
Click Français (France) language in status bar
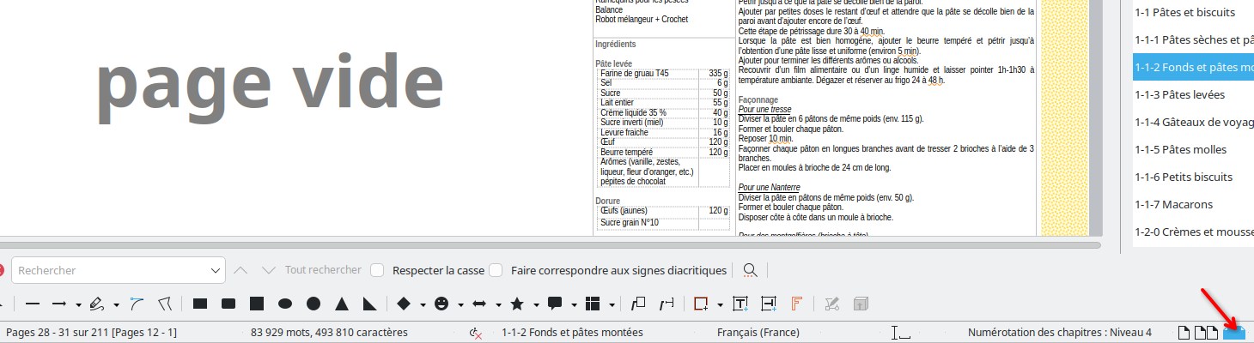pyautogui.click(x=758, y=333)
